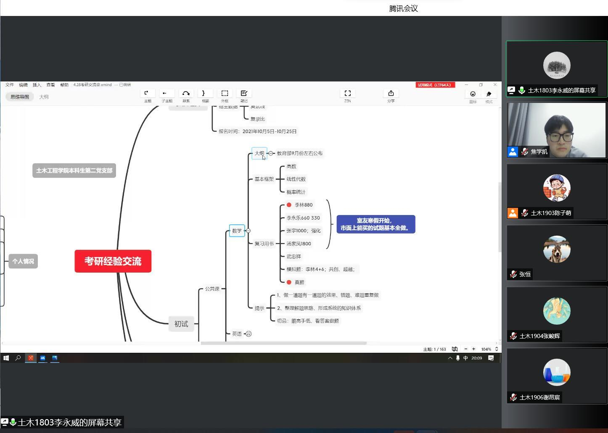Open the 图标 sticker panel
This screenshot has width=608, height=433.
point(473,94)
